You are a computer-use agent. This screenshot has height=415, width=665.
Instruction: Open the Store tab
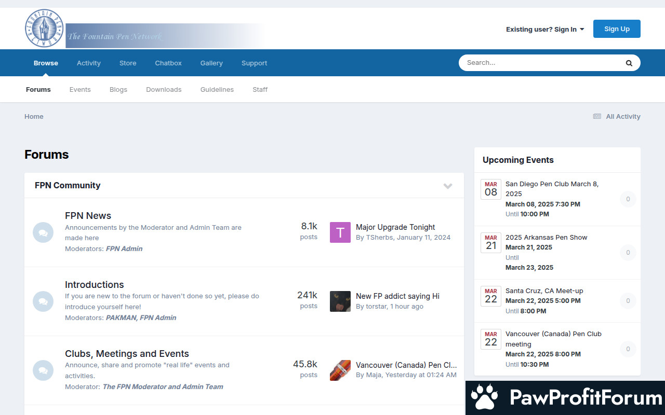point(128,63)
